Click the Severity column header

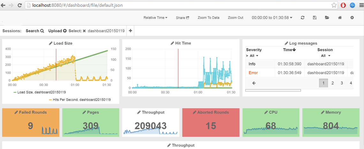(254, 50)
